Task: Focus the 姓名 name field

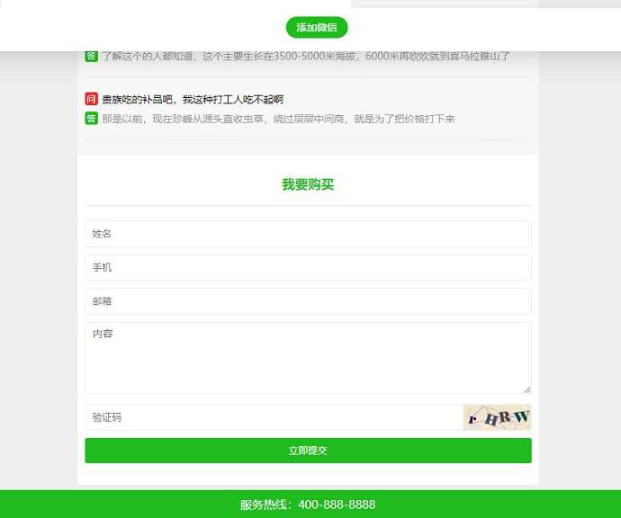Action: (x=308, y=234)
